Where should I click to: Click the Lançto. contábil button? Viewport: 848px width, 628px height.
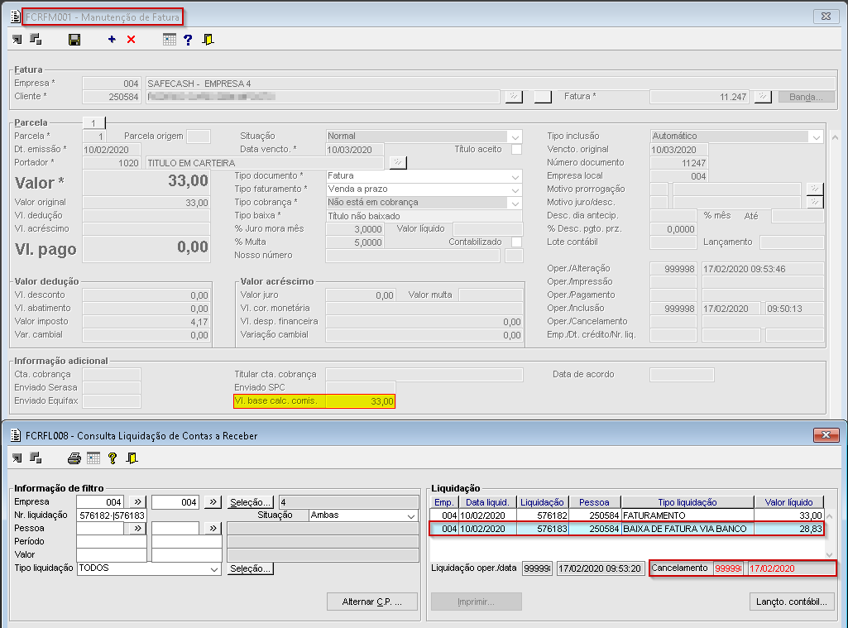(x=792, y=602)
